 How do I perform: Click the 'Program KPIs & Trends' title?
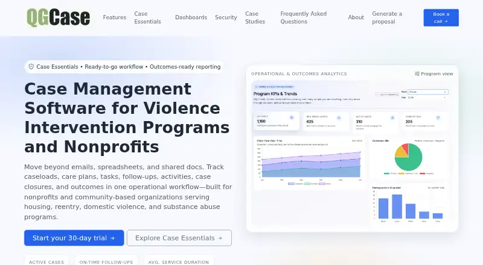point(275,94)
